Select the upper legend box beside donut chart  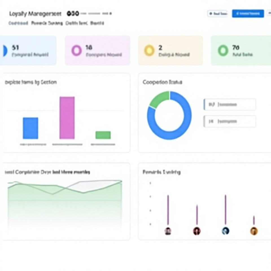coord(230,104)
